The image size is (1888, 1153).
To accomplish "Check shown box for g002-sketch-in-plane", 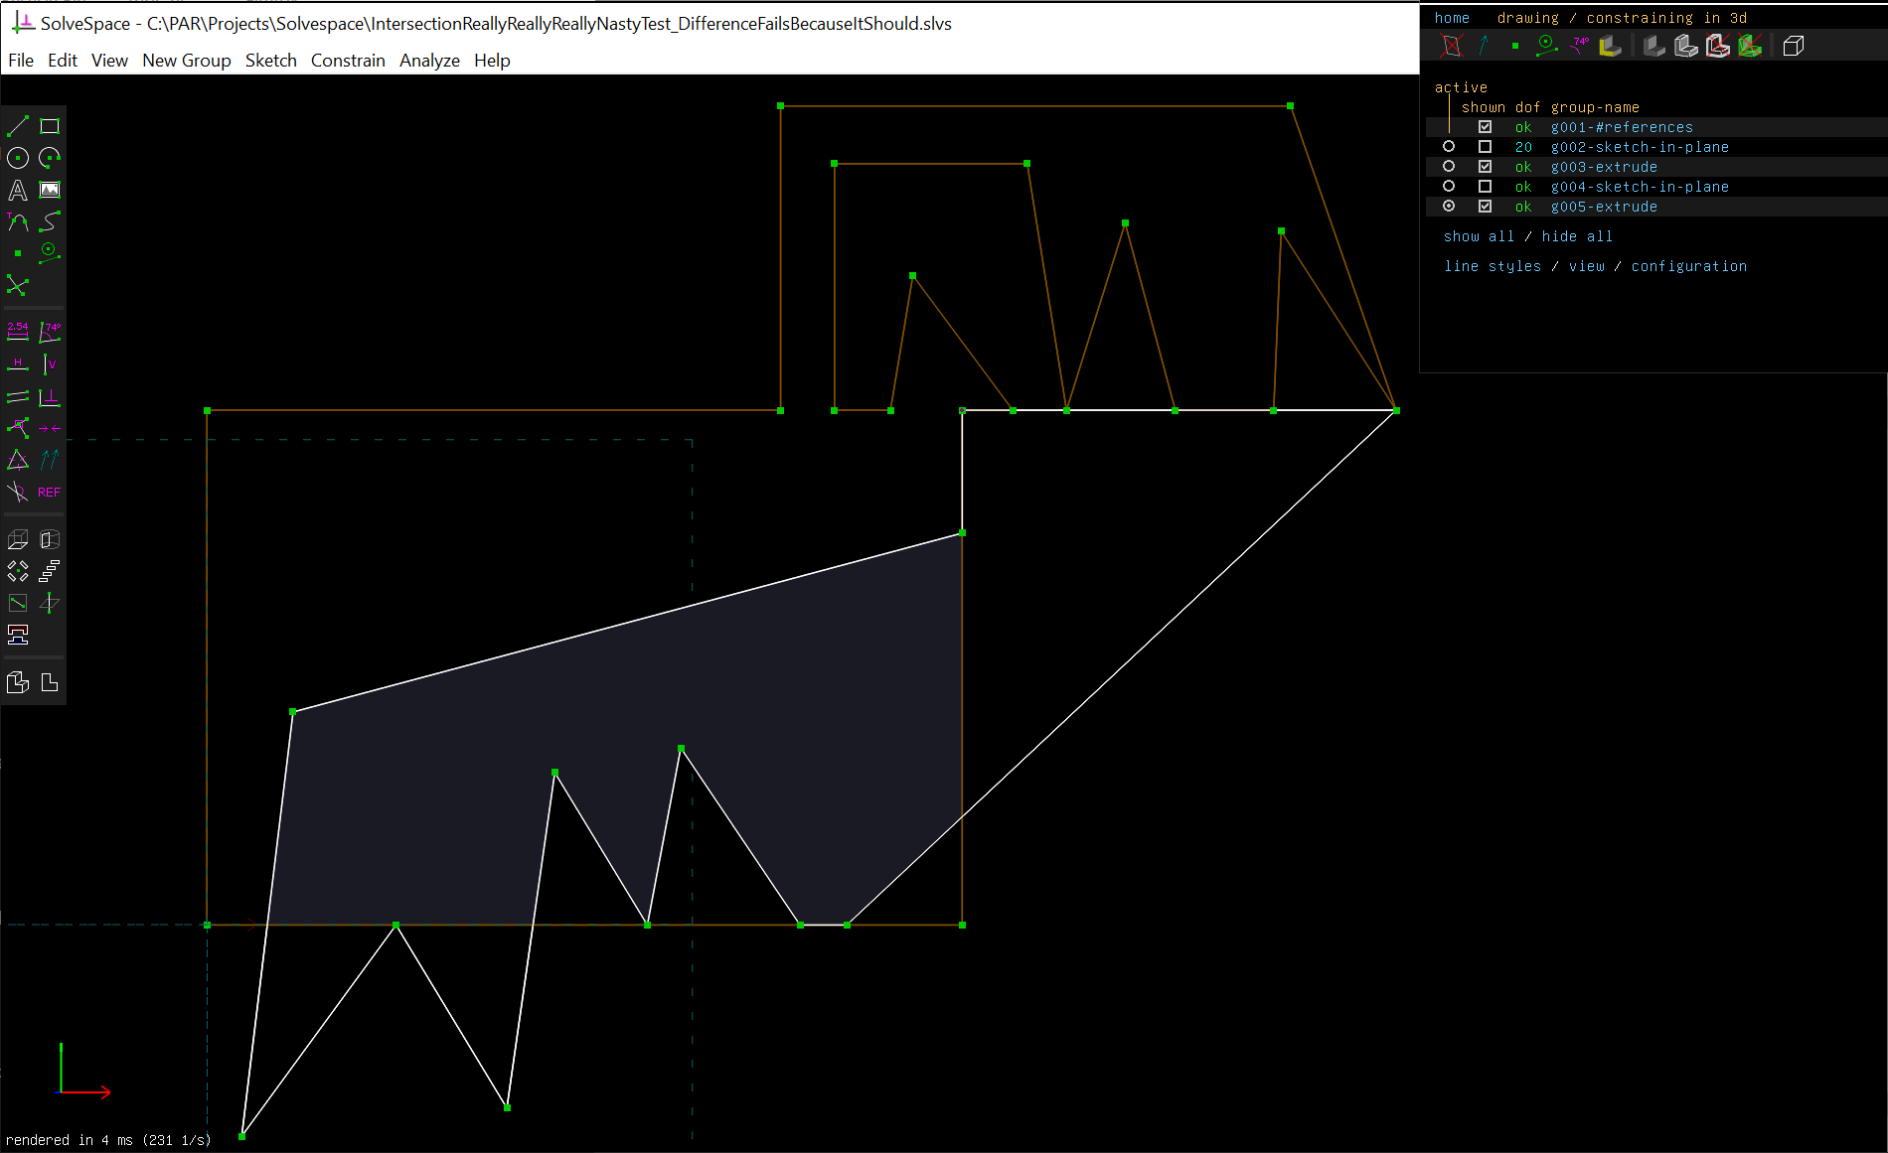I will (x=1485, y=147).
